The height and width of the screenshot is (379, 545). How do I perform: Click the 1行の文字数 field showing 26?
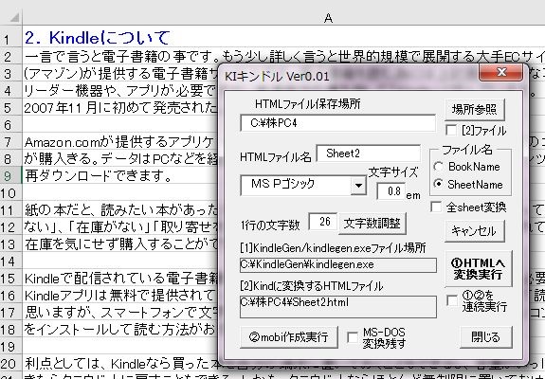(x=323, y=222)
